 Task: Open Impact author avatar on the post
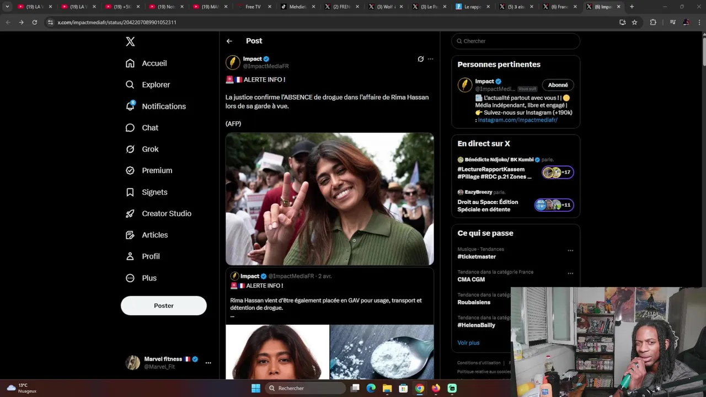coord(233,62)
